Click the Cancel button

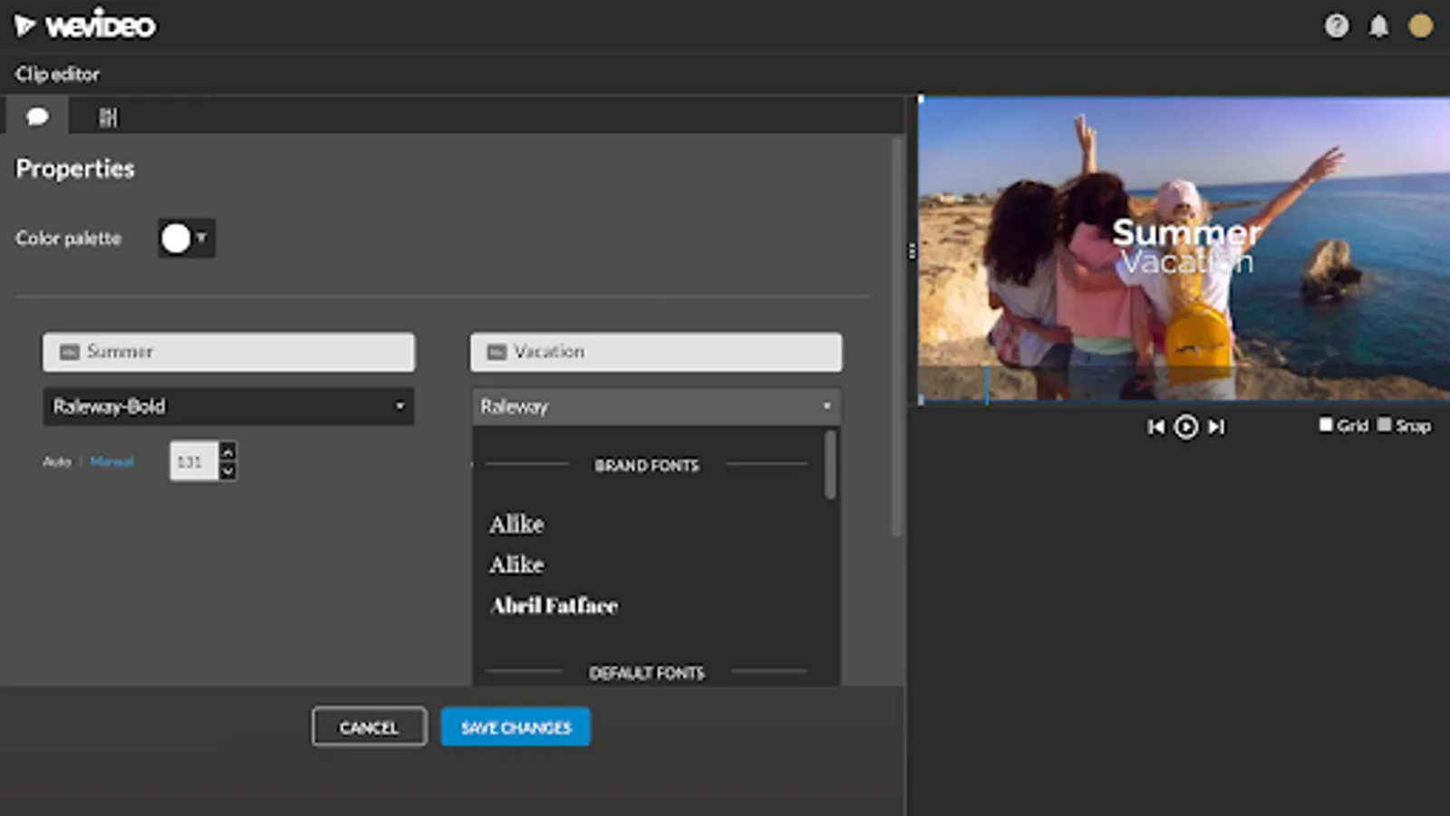(369, 727)
